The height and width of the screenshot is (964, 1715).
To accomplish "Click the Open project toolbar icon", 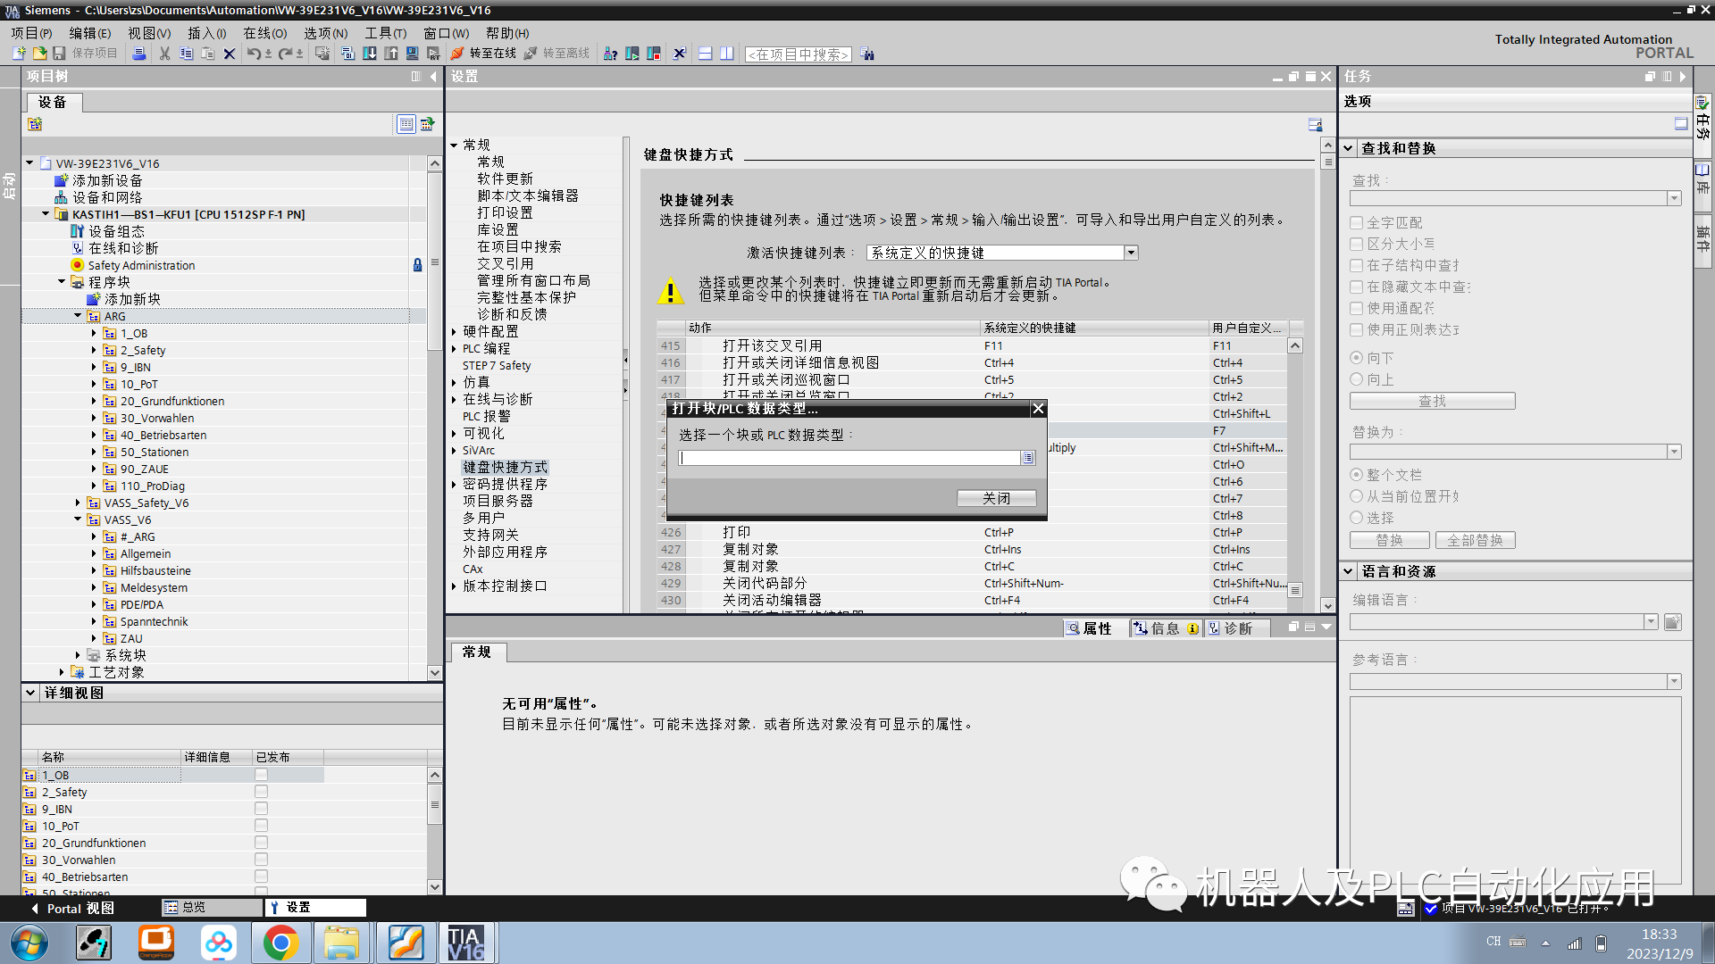I will pyautogui.click(x=39, y=54).
